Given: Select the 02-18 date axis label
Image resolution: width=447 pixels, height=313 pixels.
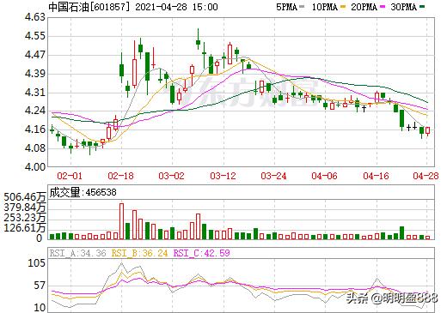Looking at the screenshot, I should pyautogui.click(x=120, y=176).
